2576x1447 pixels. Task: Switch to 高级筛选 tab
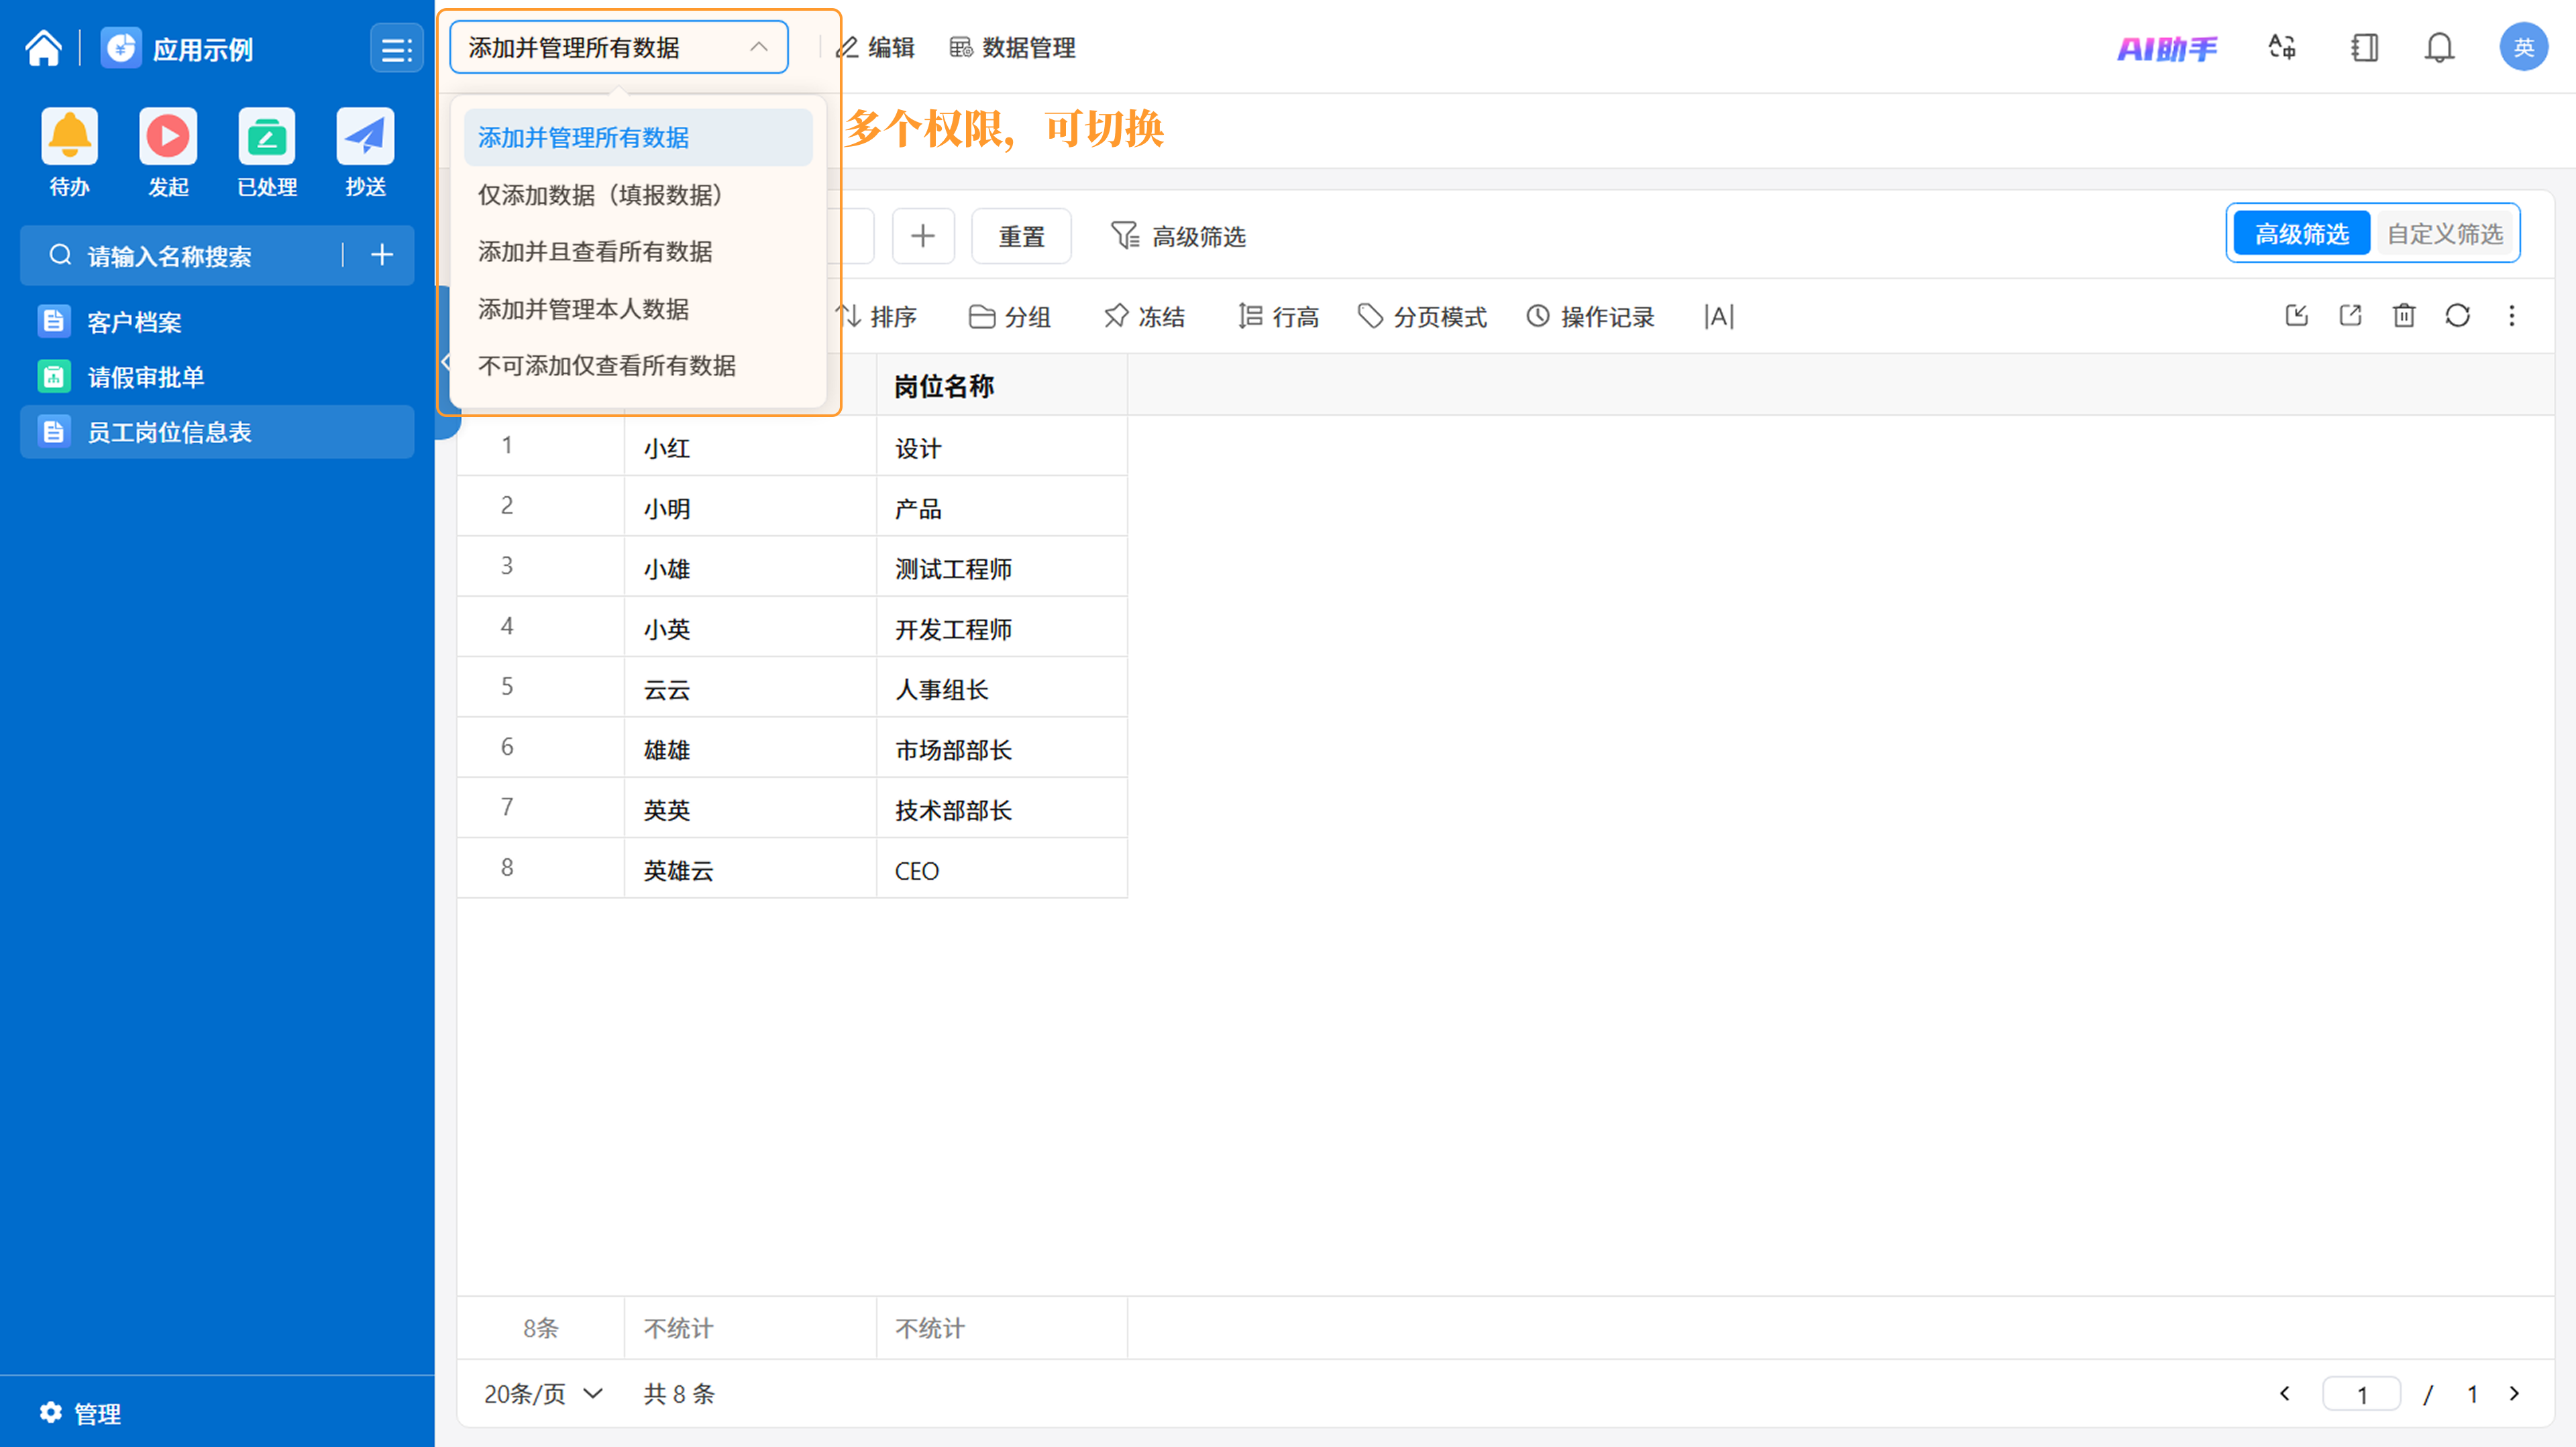[2301, 234]
